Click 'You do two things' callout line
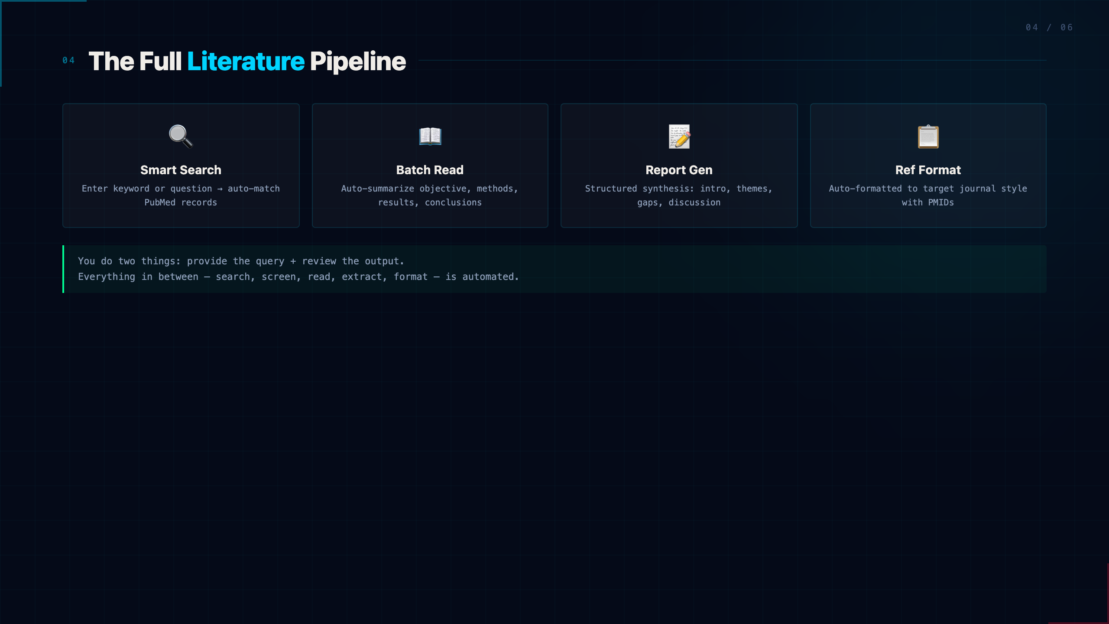 [x=241, y=261]
